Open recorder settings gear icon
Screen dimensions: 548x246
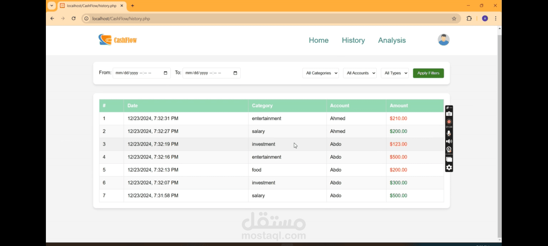click(449, 168)
